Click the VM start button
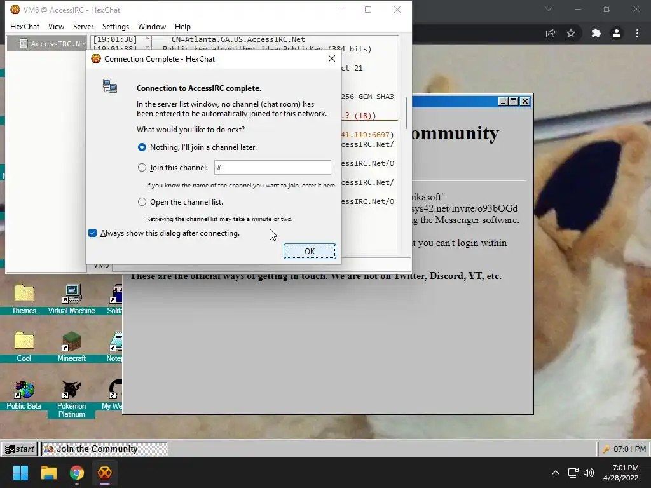Image resolution: width=651 pixels, height=488 pixels. [20, 449]
